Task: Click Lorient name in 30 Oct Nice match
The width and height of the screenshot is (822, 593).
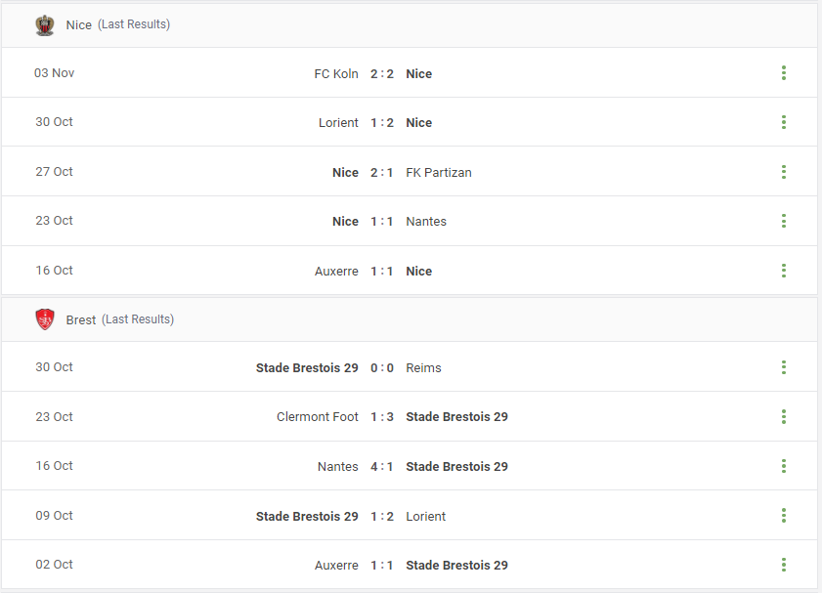Action: (x=338, y=122)
